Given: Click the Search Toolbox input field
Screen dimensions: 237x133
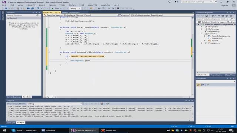Looking at the screenshot, I should pos(21,15).
